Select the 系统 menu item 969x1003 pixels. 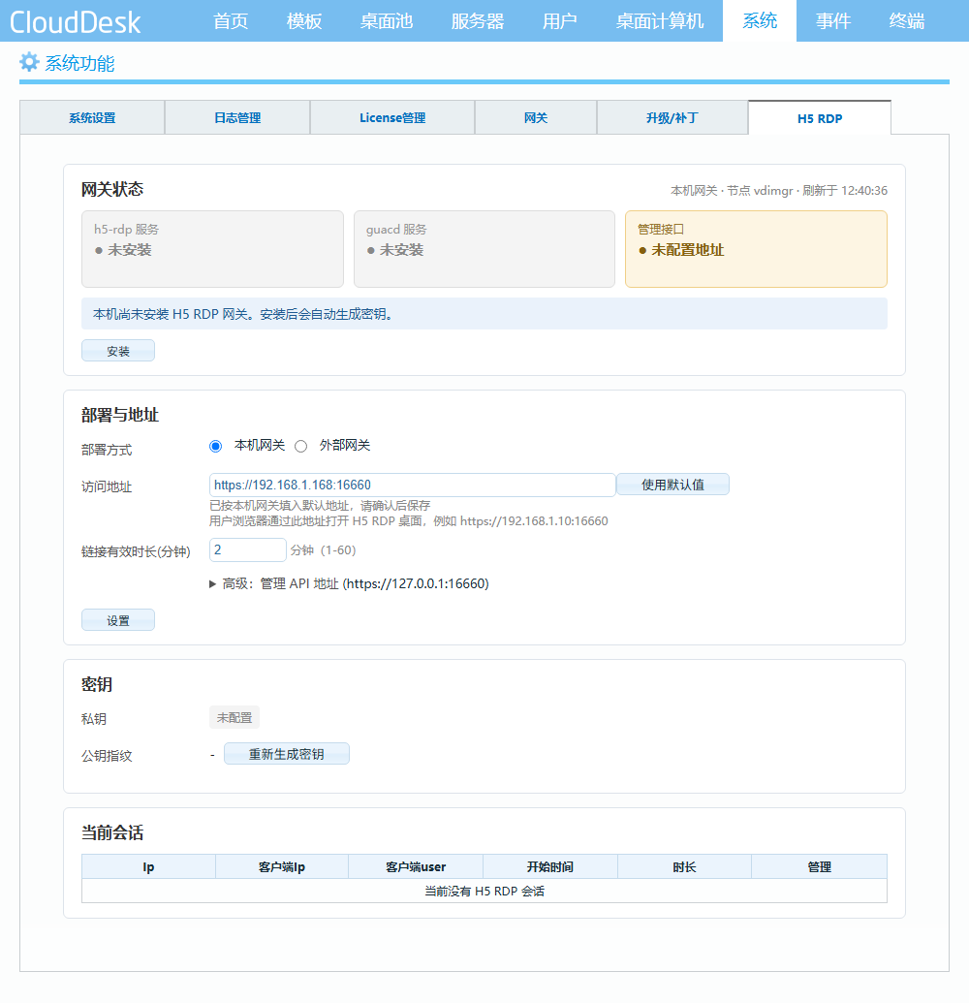click(759, 21)
